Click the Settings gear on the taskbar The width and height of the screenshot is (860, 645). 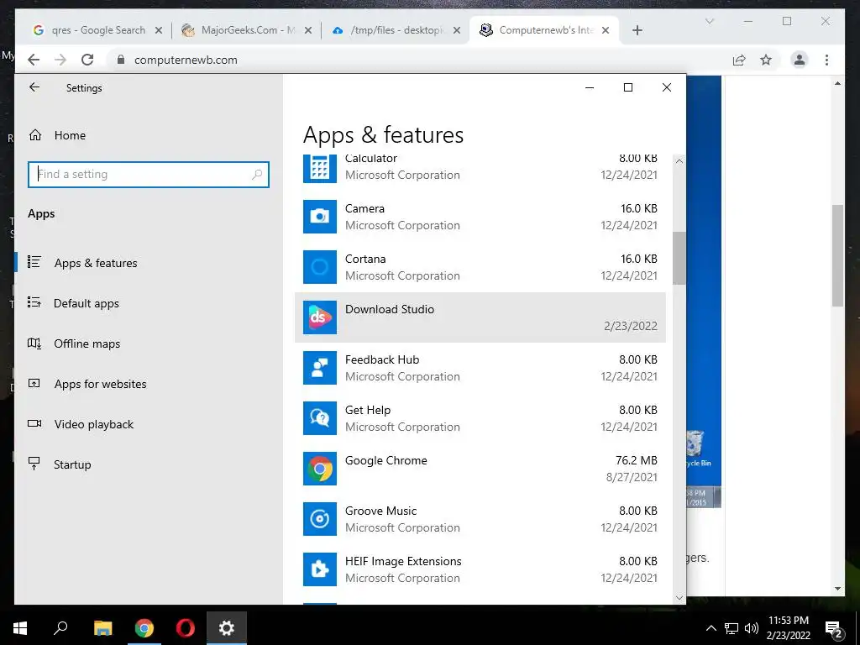pyautogui.click(x=227, y=628)
